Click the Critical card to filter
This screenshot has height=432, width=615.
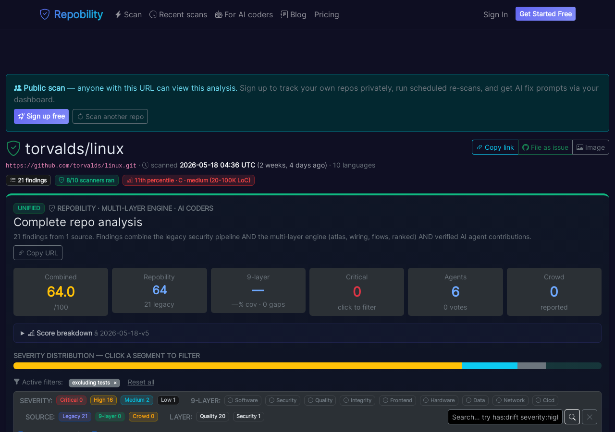357,292
